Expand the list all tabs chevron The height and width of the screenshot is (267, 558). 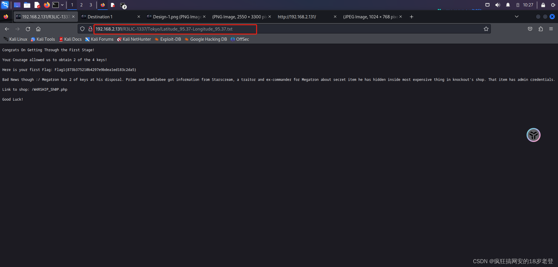(517, 17)
